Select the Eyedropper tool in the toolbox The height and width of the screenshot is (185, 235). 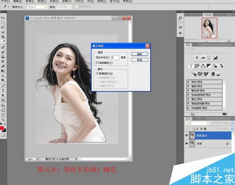[x=3, y=42]
